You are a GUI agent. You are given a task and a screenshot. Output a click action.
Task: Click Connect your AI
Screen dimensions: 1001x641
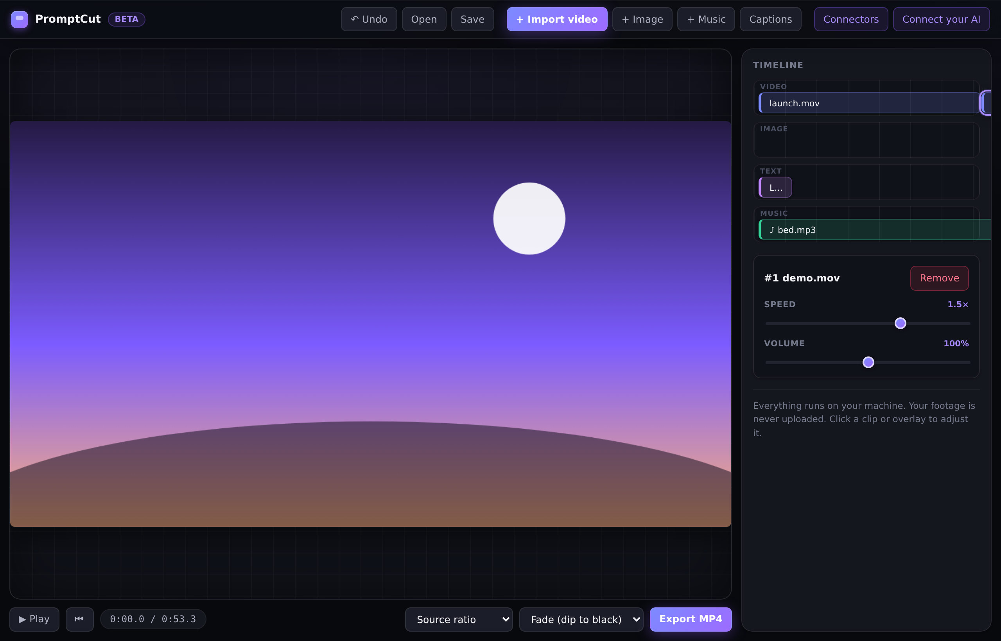[x=941, y=19]
